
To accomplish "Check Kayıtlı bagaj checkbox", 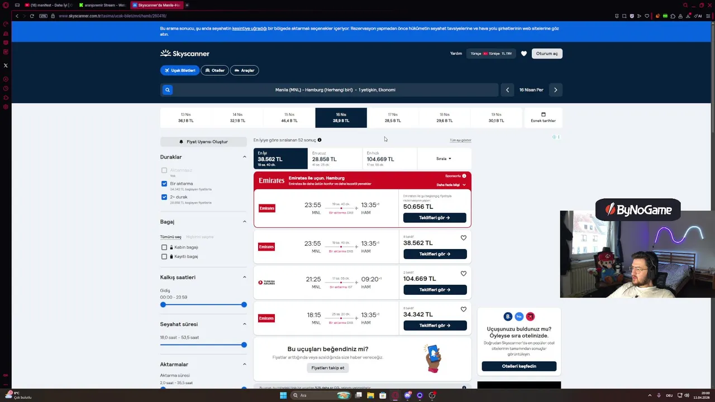I will [164, 257].
